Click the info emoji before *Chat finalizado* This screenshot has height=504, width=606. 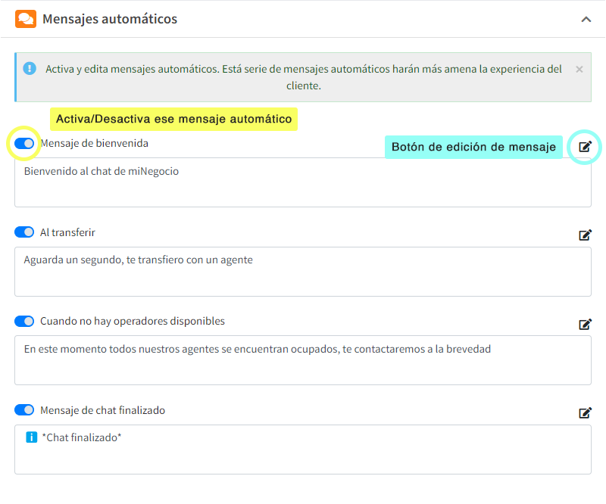[31, 437]
